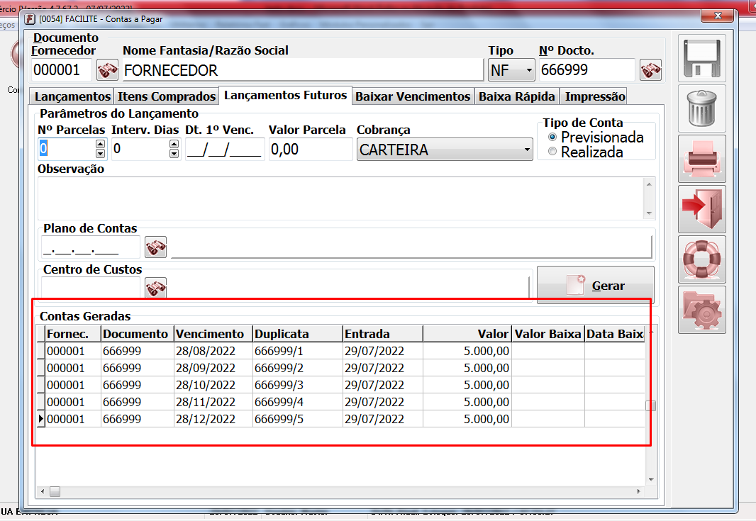
Task: Click the Gerar button
Action: coord(596,286)
